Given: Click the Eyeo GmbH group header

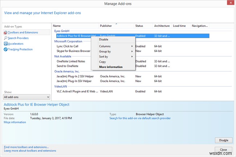Looking at the screenshot, I should pos(62,31).
